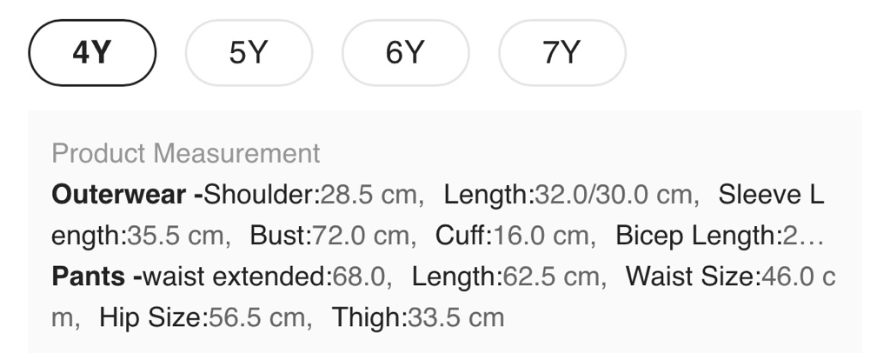This screenshot has height=353, width=890.
Task: Switch size to 6Y
Action: tap(405, 53)
